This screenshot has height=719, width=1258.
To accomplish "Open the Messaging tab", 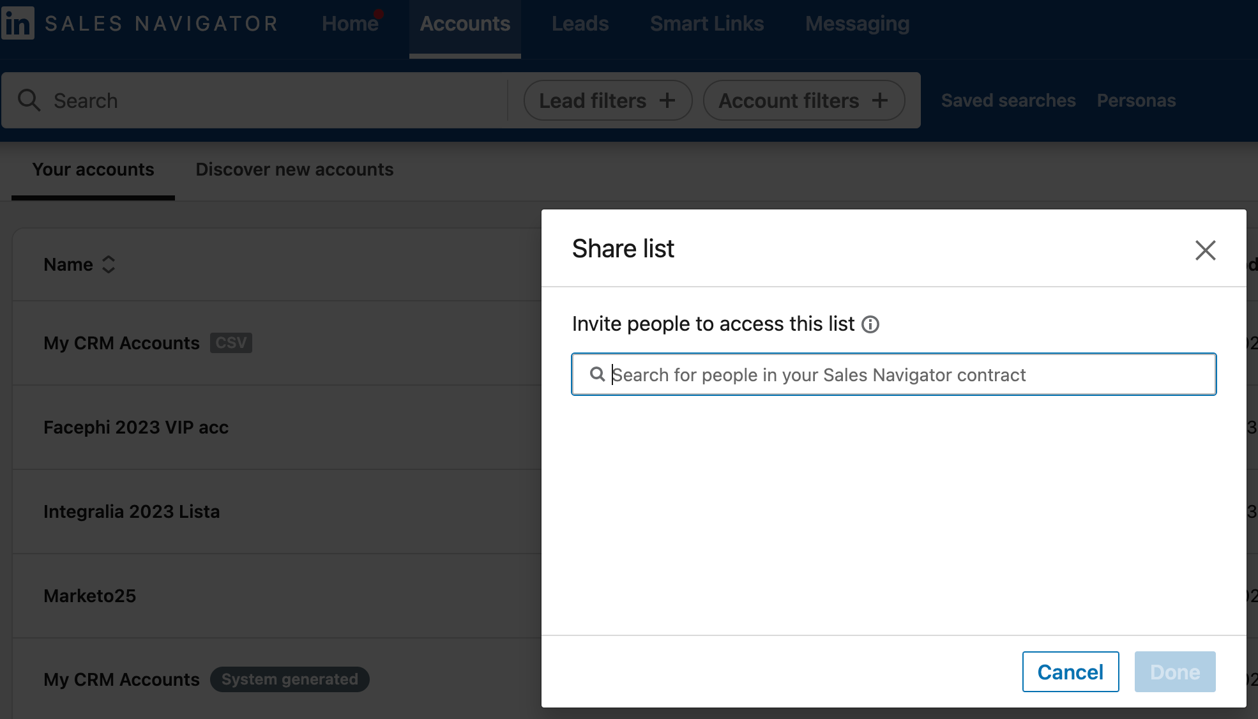I will tap(857, 24).
